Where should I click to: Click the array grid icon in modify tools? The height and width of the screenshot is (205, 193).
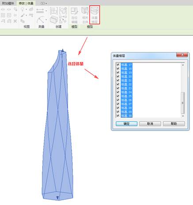pyautogui.click(x=3, y=15)
